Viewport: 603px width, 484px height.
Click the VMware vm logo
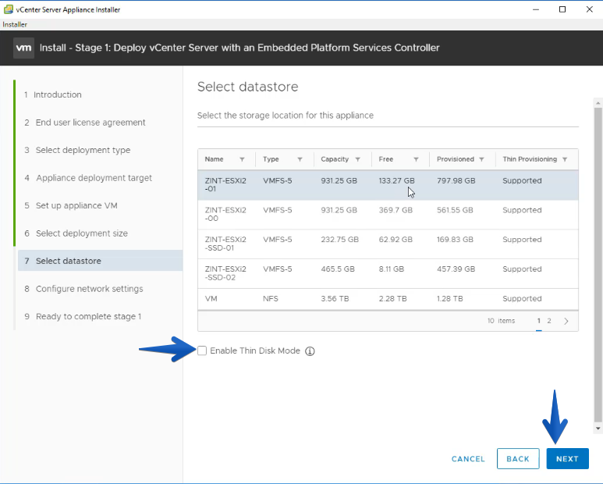[23, 48]
